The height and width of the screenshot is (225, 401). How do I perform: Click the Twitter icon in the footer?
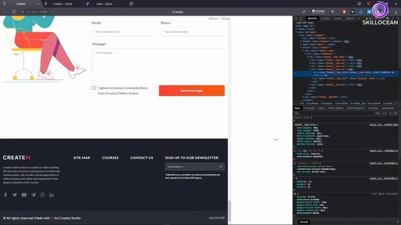[x=15, y=195]
